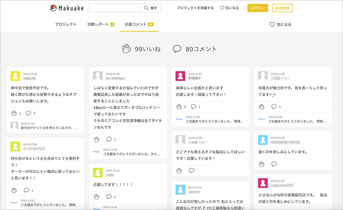Like the 応援してます！！！！！ comment with clap
Screen dimensions: 343x210
(x=97, y=197)
